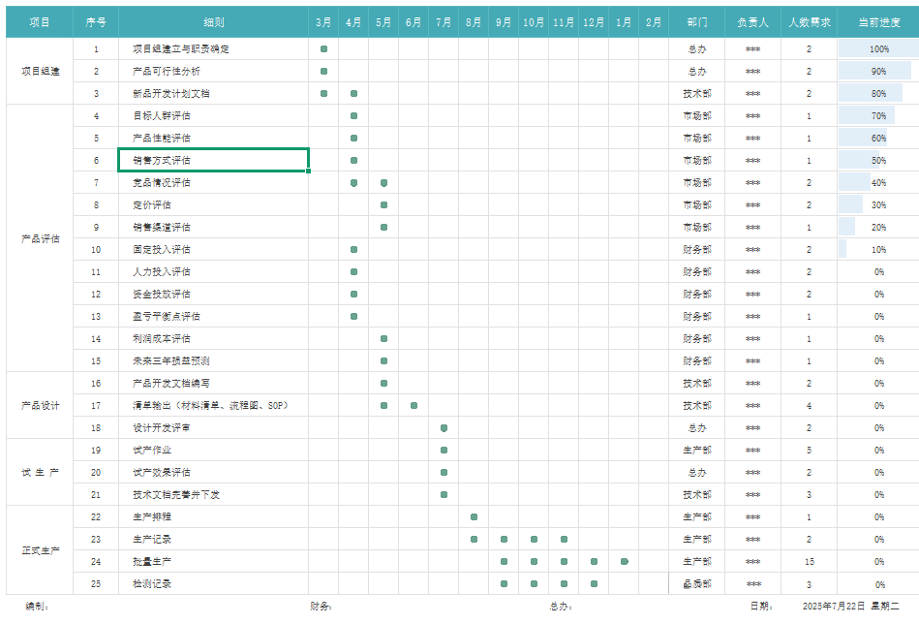Viewport: 919px width, 624px height.
Task: Select cell 定价评估
Action: pyautogui.click(x=213, y=205)
